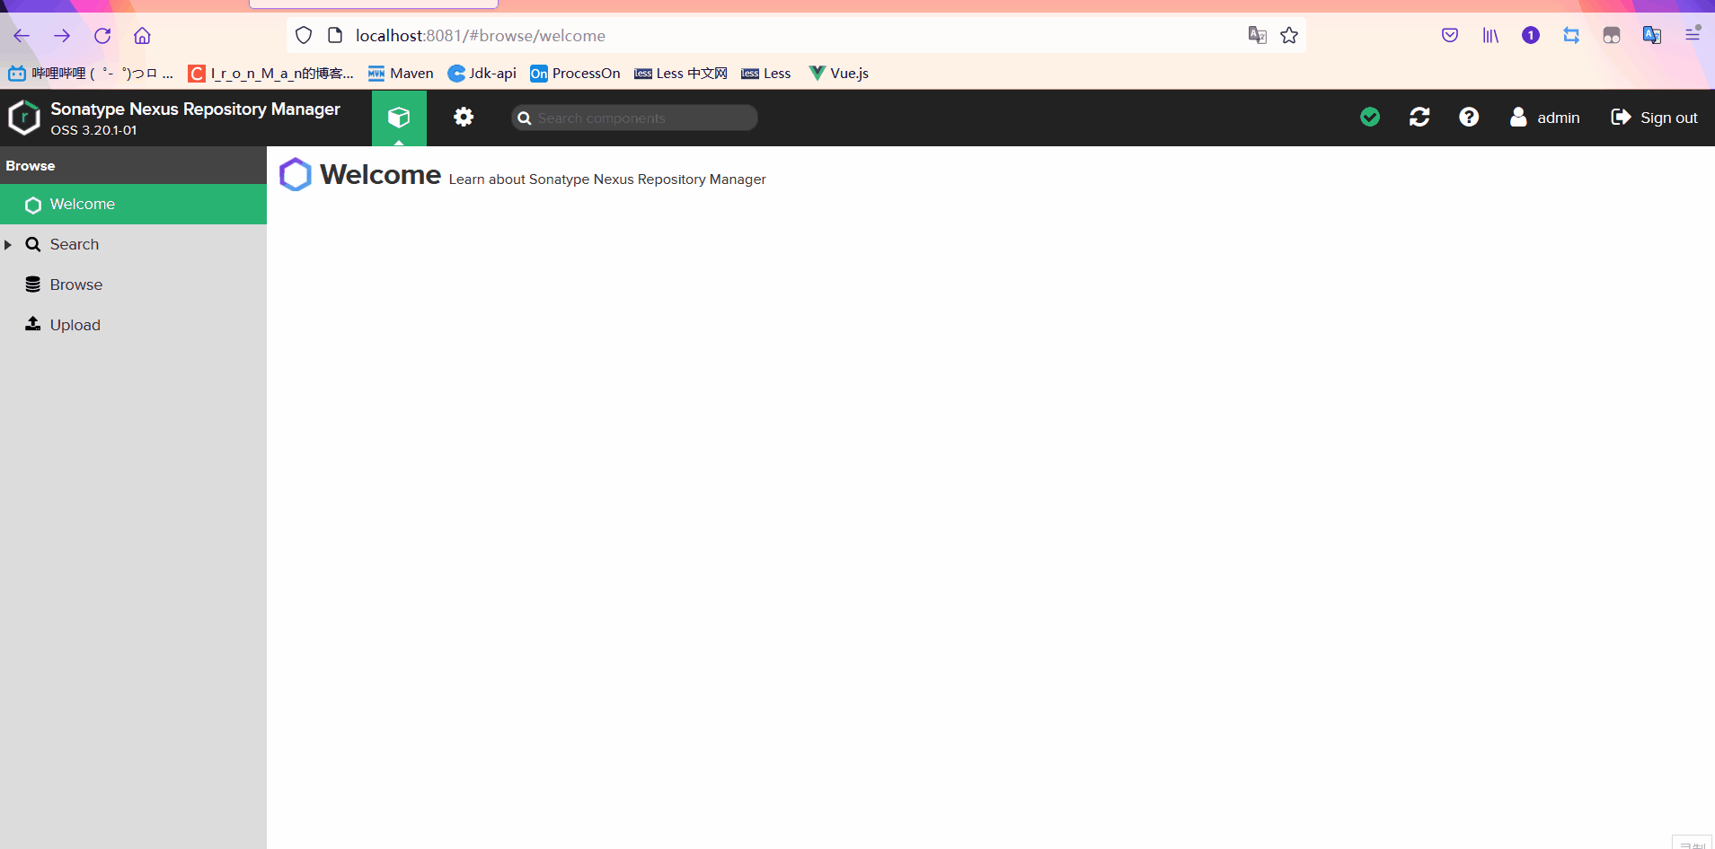1715x849 pixels.
Task: Open Server administration gear icon
Action: tap(464, 117)
